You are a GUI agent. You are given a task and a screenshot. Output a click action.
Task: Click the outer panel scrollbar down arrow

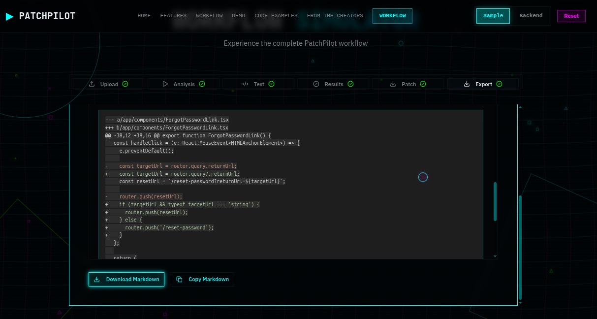[520, 303]
